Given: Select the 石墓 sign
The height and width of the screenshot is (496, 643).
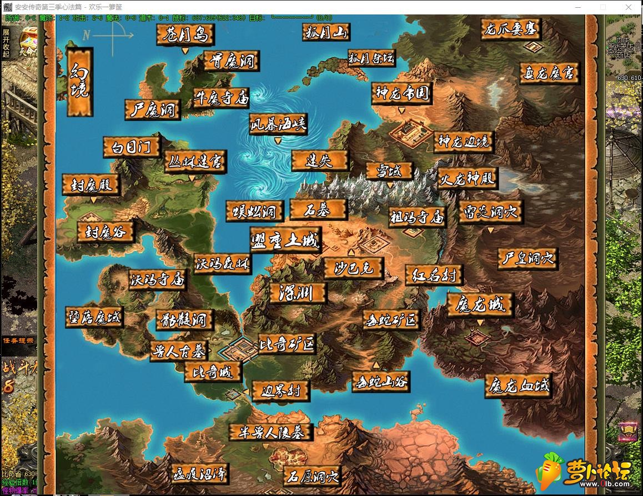Looking at the screenshot, I should click(x=319, y=210).
